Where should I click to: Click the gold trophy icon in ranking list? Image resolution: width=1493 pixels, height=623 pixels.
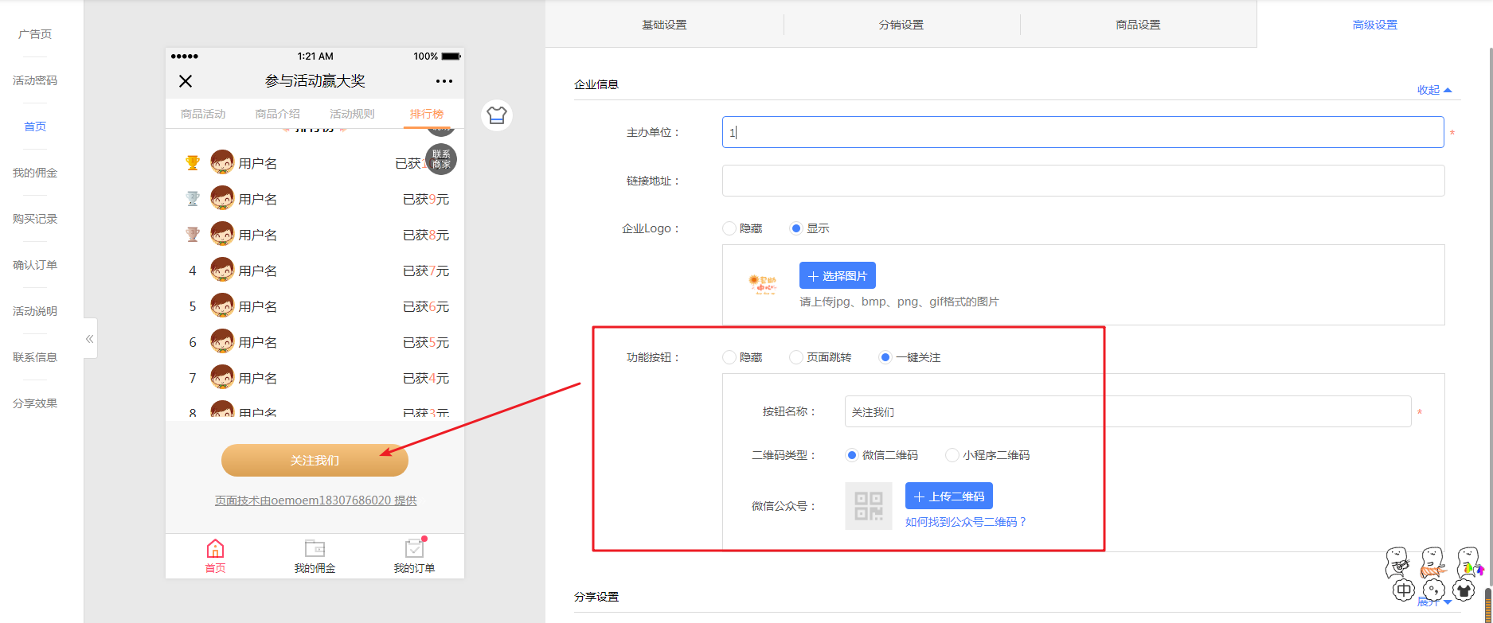pos(193,163)
